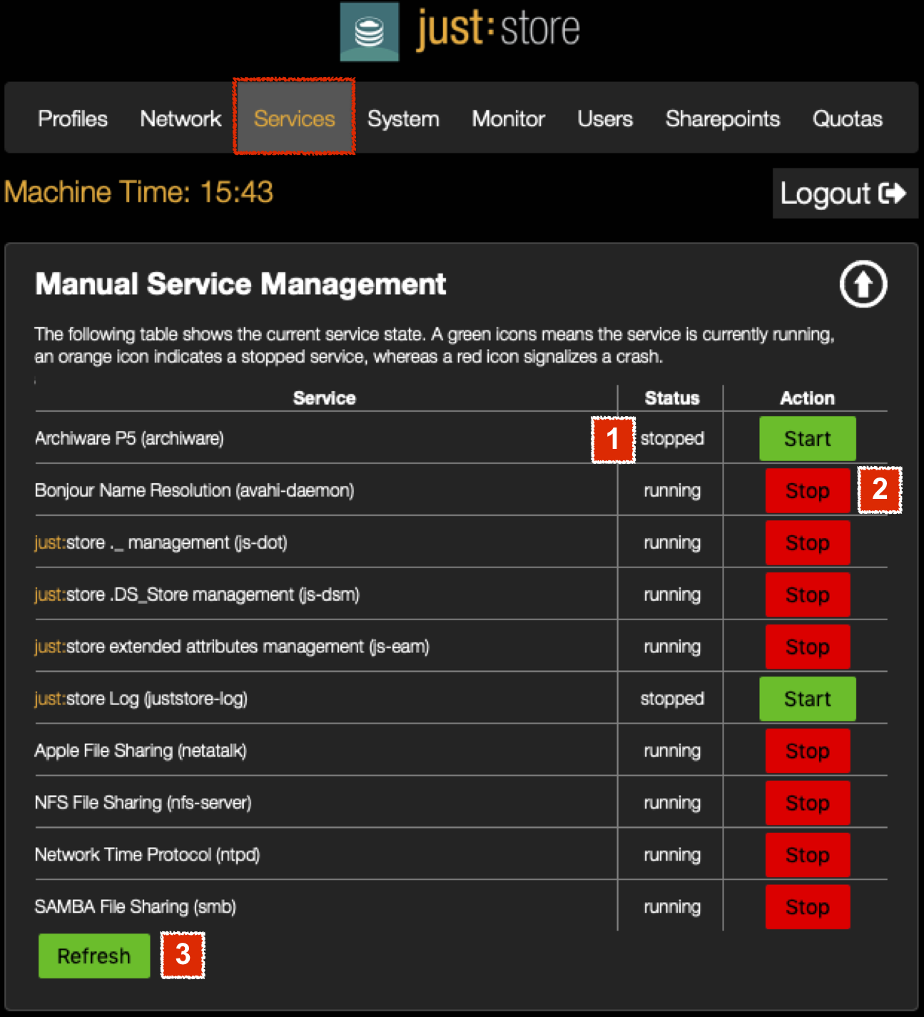Click the Logout button with arrow icon

(x=845, y=193)
